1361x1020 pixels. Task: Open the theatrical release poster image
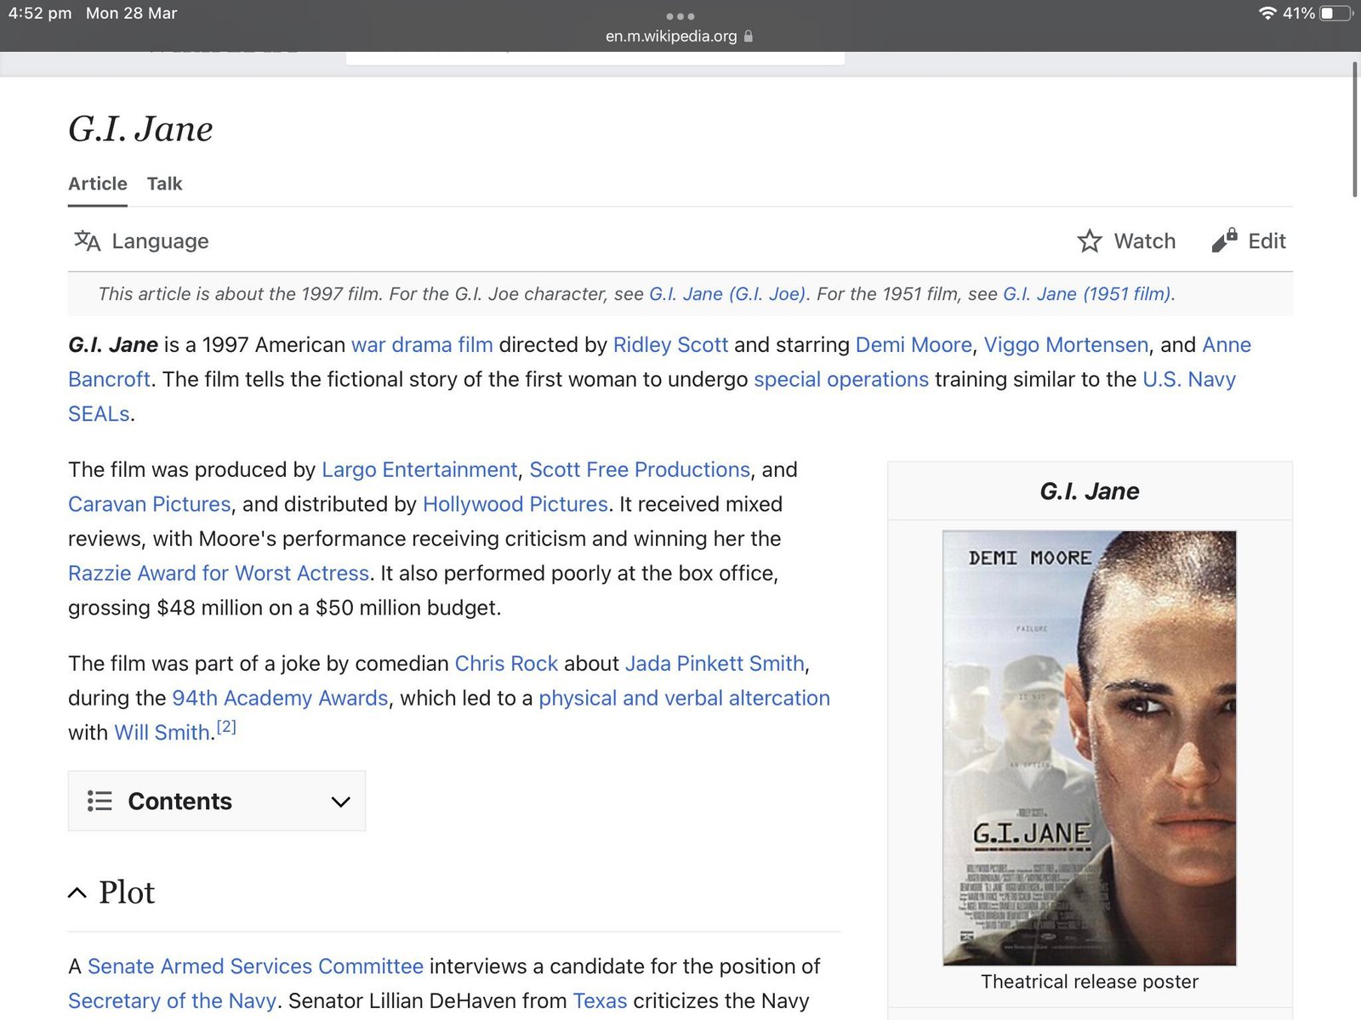[x=1089, y=748]
